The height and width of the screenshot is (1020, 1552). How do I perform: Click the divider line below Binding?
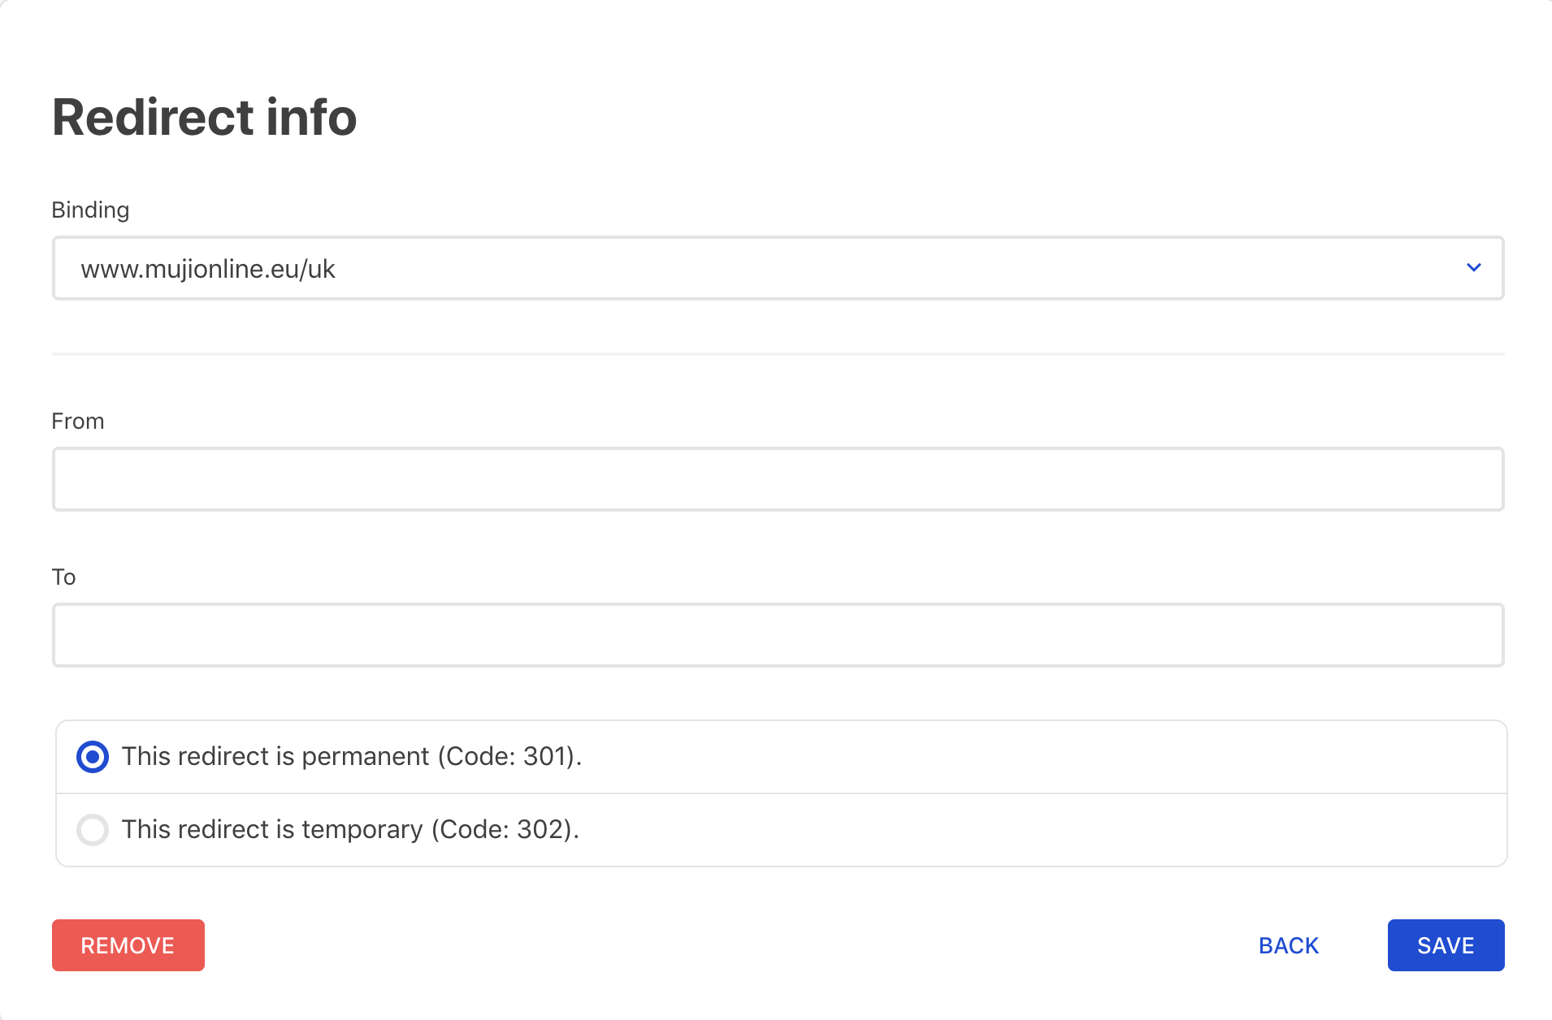tap(778, 354)
